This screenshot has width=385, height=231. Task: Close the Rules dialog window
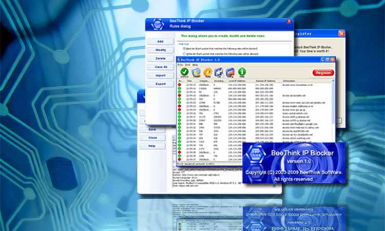point(289,22)
